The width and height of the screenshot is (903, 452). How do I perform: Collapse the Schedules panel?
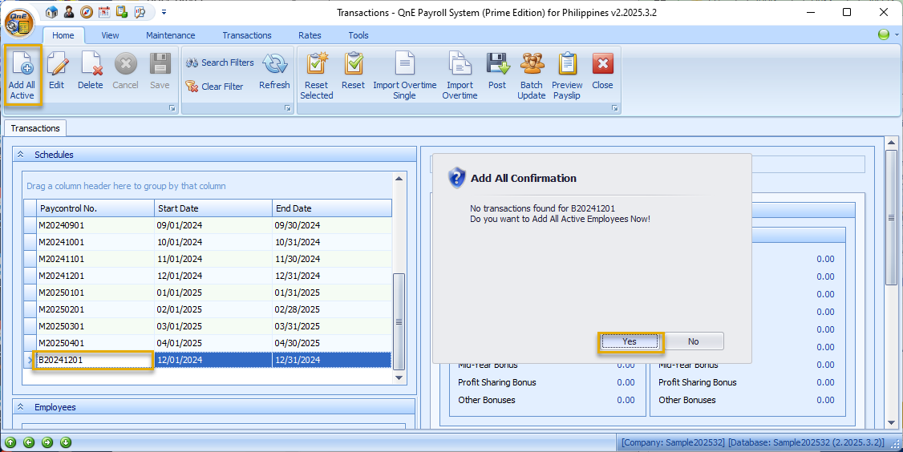pos(21,155)
